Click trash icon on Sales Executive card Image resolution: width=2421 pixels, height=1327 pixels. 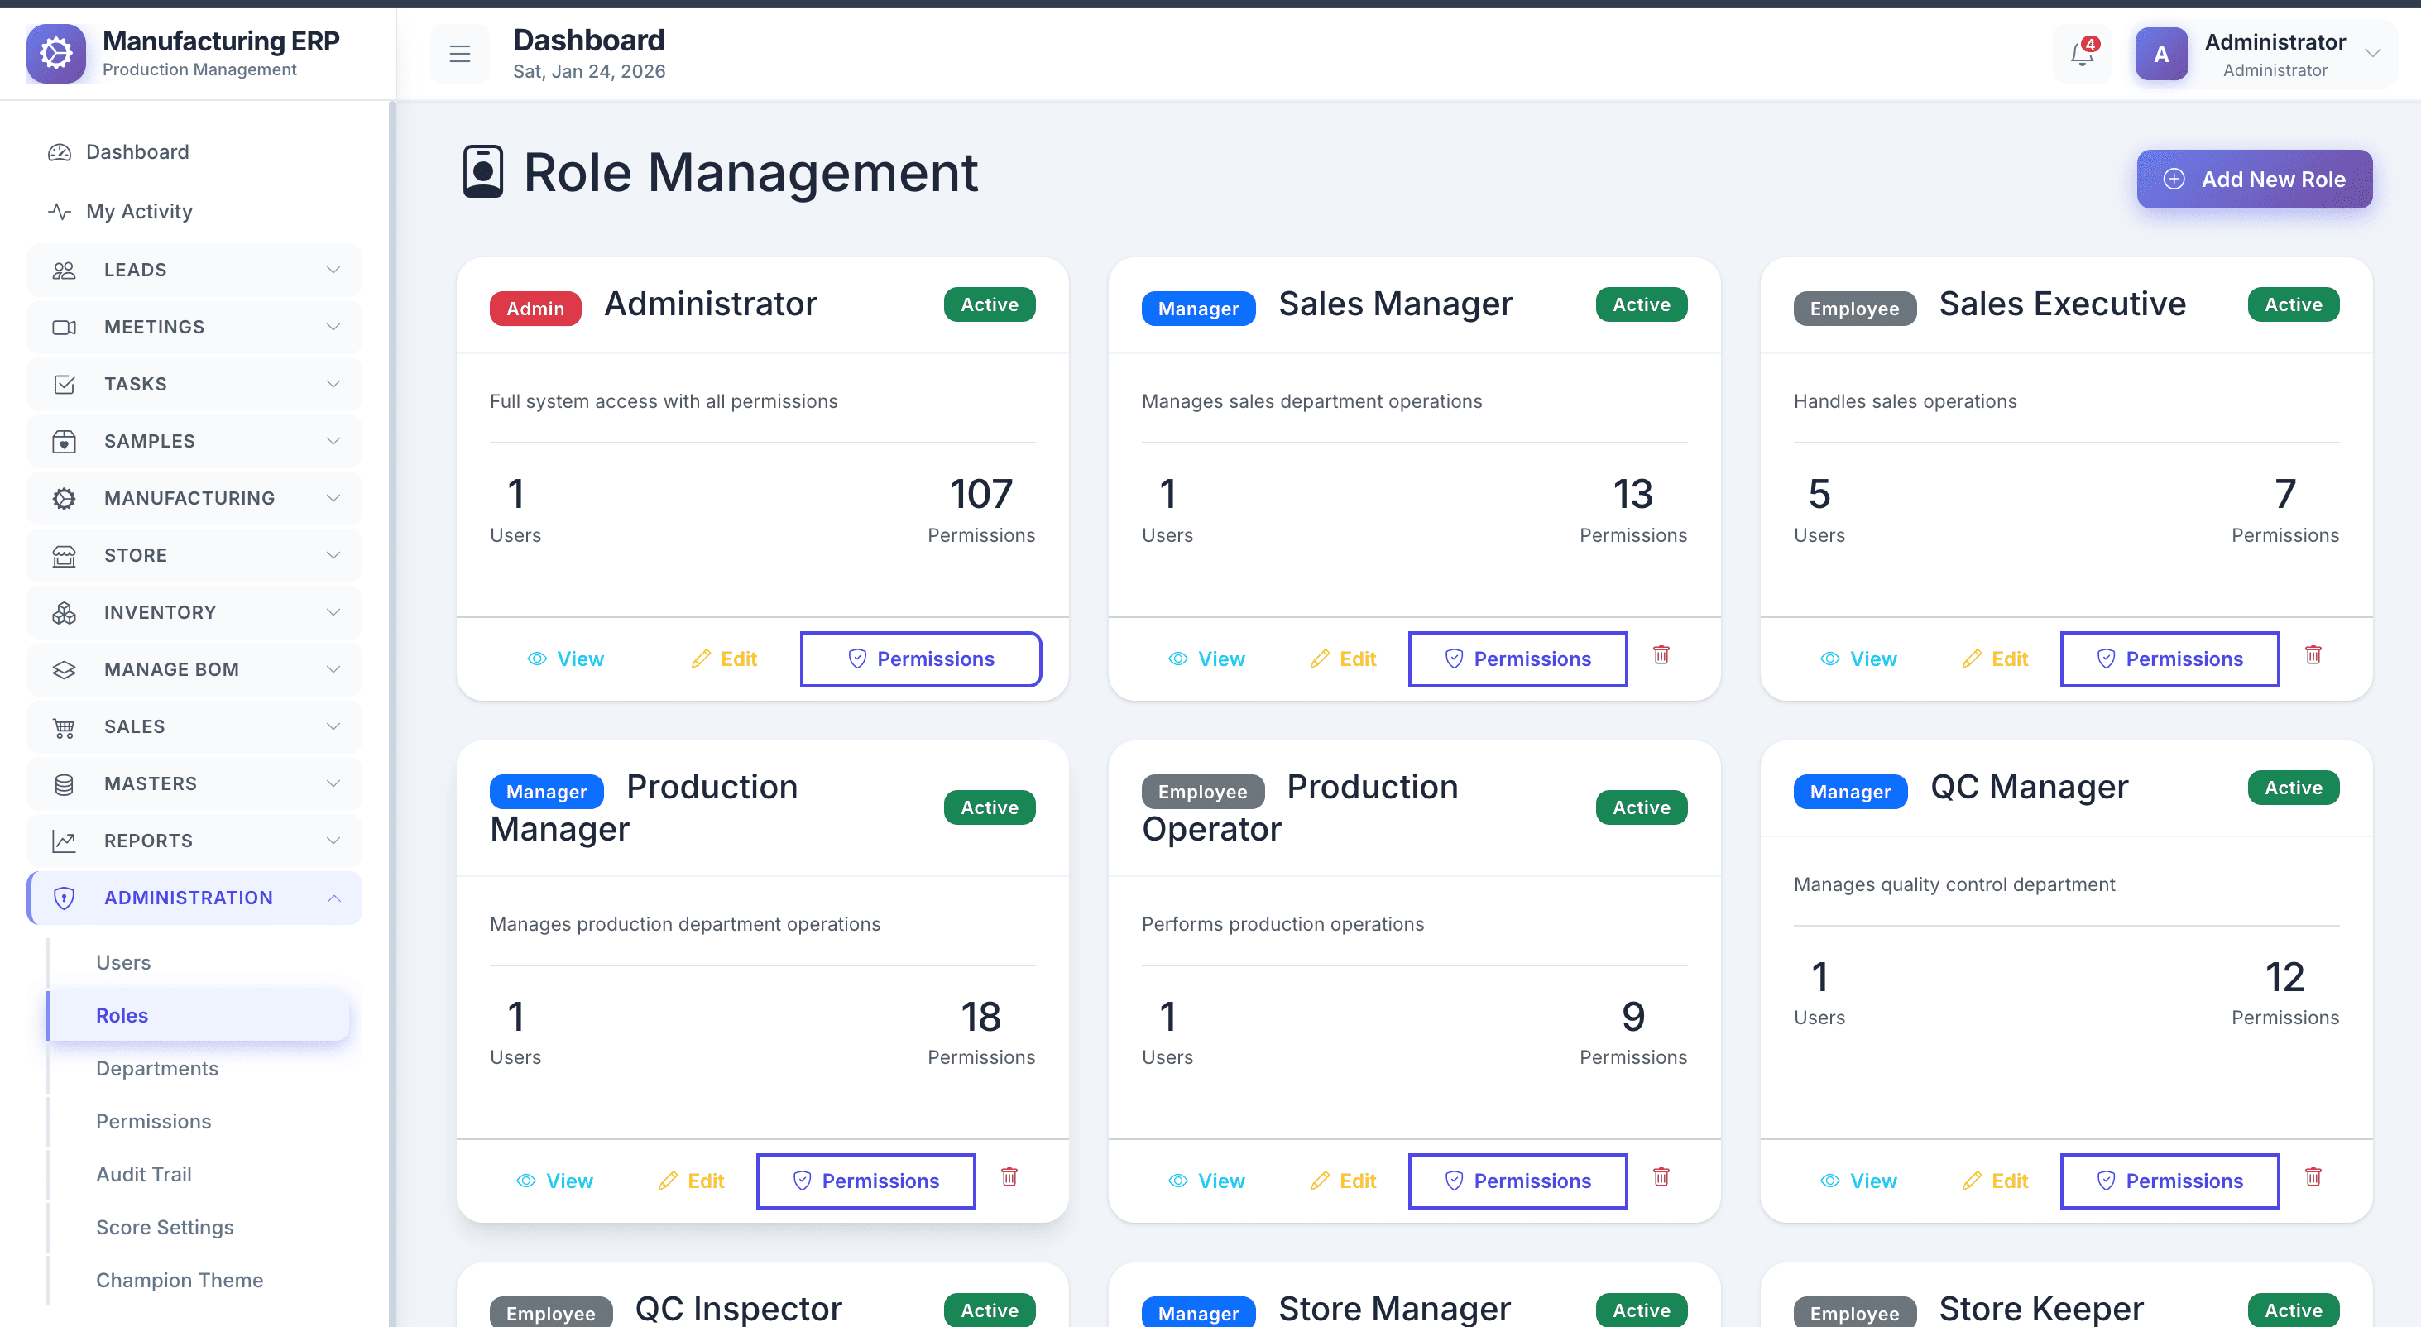click(x=2313, y=655)
